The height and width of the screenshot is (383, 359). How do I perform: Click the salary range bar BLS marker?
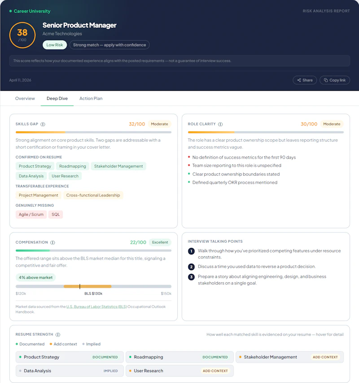pos(80,286)
